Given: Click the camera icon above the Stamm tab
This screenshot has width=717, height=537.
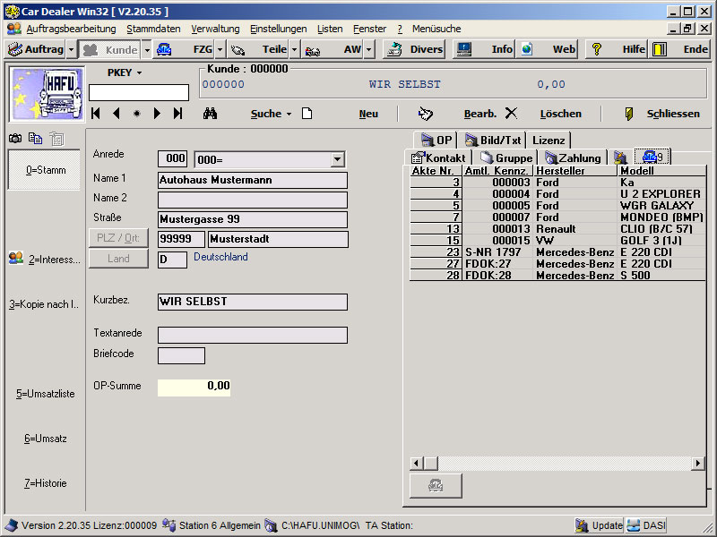Looking at the screenshot, I should (15, 139).
